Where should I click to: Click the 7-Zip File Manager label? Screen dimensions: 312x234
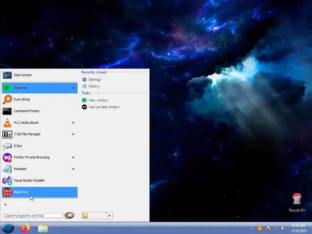tap(27, 134)
